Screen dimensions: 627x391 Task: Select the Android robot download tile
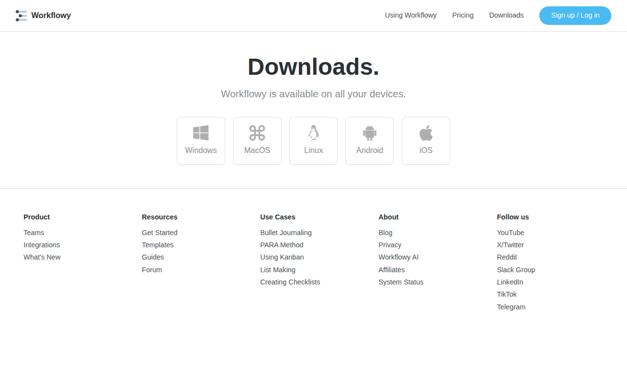369,141
